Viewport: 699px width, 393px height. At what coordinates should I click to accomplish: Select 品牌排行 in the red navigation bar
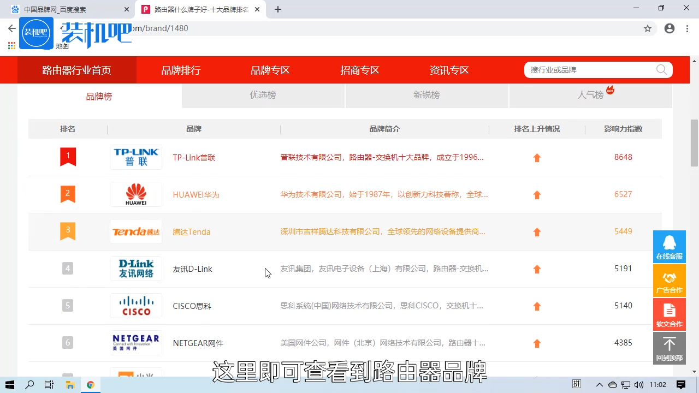(181, 70)
